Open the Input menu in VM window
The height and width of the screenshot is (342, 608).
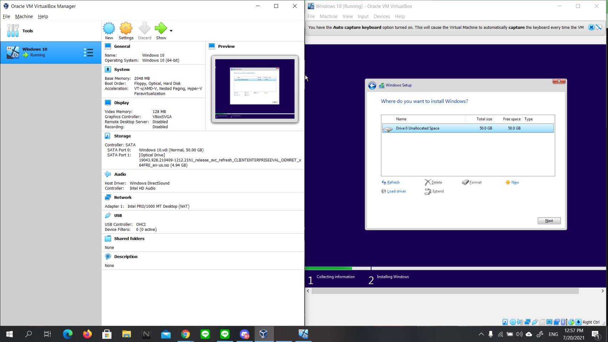pyautogui.click(x=363, y=16)
